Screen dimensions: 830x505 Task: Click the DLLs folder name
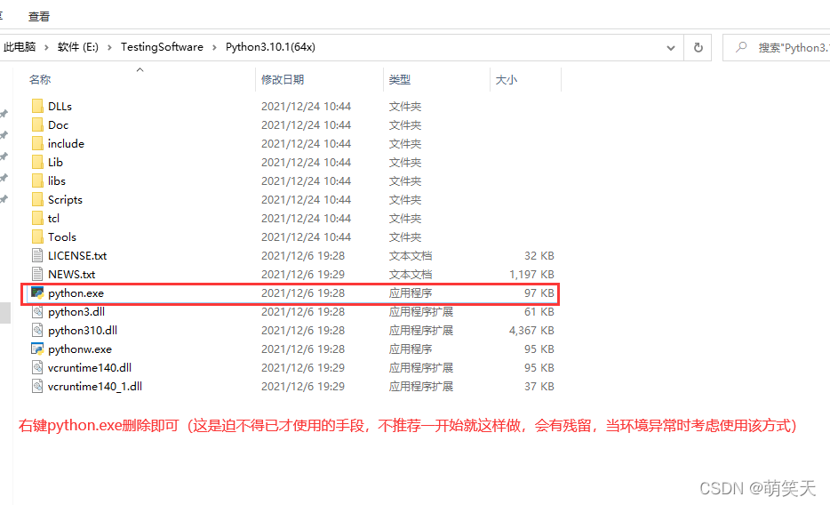point(60,107)
